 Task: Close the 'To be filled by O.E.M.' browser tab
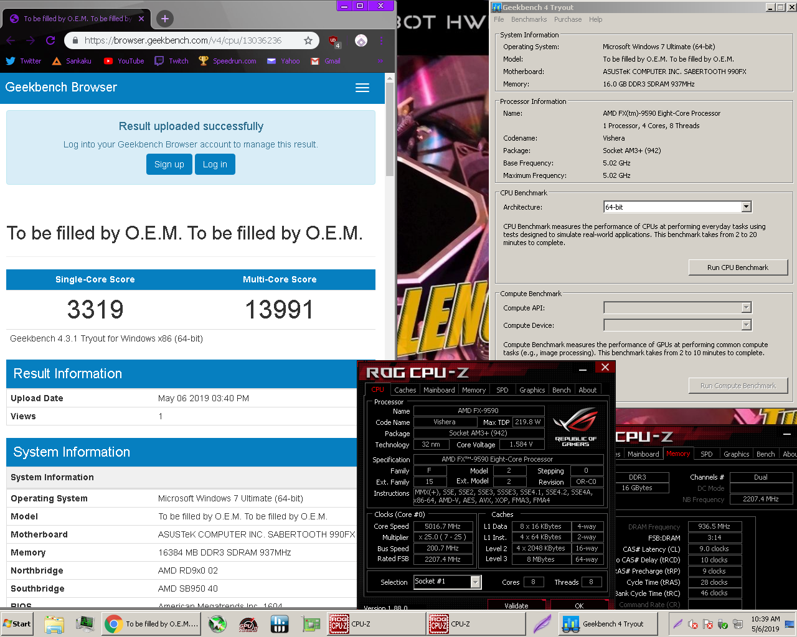pos(141,19)
